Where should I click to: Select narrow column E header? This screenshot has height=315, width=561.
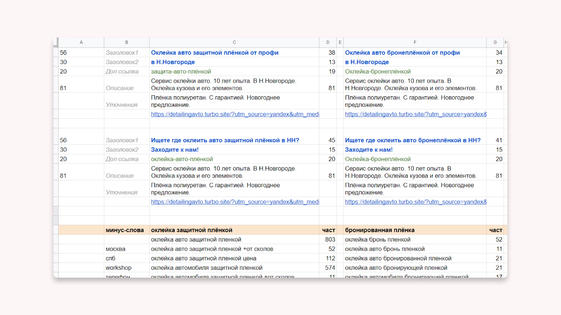point(340,42)
